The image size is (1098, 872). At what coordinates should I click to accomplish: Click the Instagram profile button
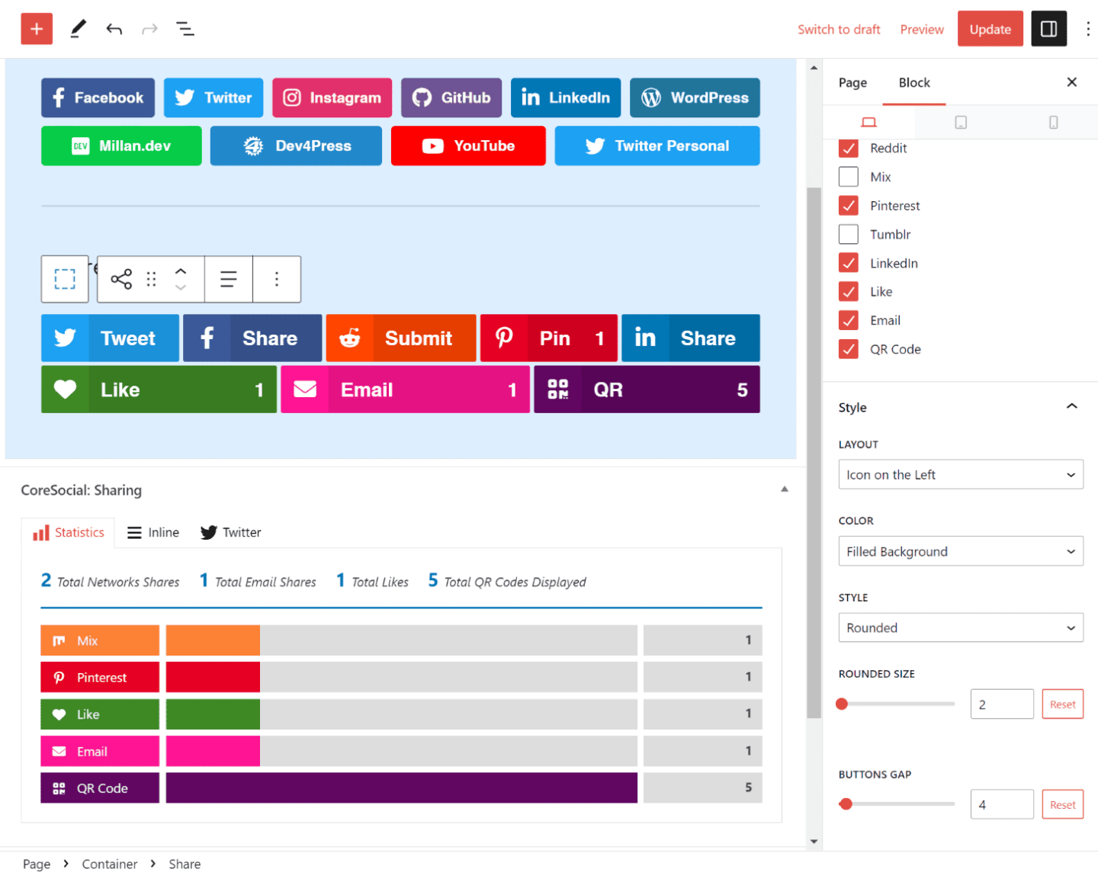click(332, 98)
